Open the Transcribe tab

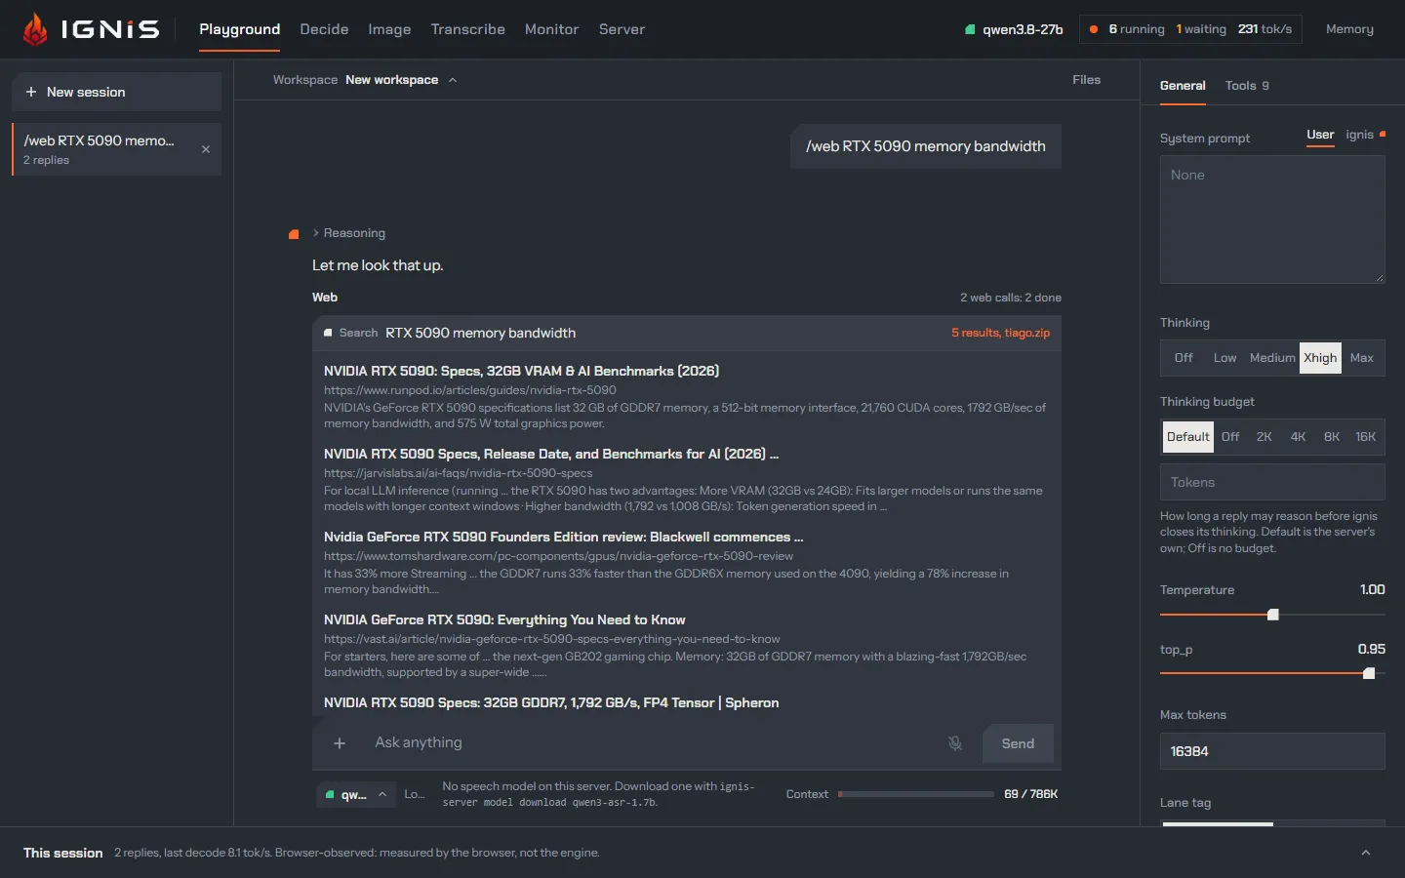[468, 29]
